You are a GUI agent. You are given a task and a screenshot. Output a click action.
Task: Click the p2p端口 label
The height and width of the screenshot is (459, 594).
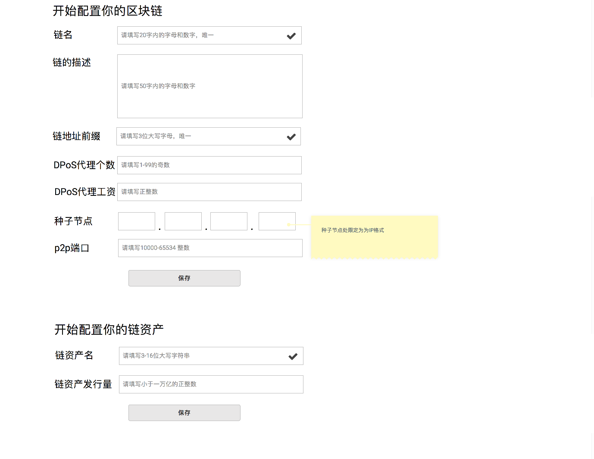coord(72,248)
